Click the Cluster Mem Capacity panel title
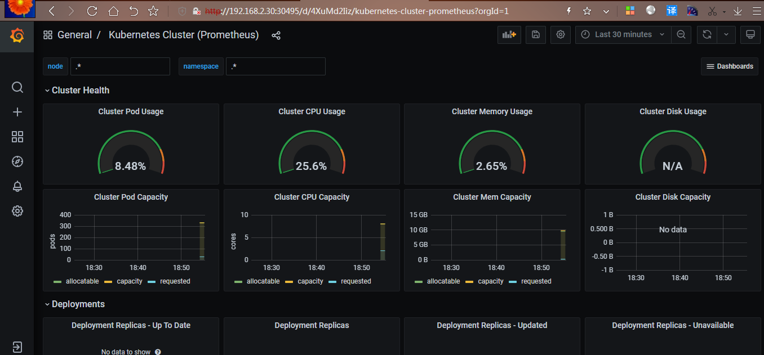 click(x=492, y=197)
